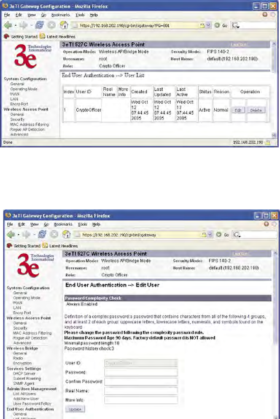Viewport: 280px width, 419px height.
Task: Click Back arrow in User List window
Action: 8,25
